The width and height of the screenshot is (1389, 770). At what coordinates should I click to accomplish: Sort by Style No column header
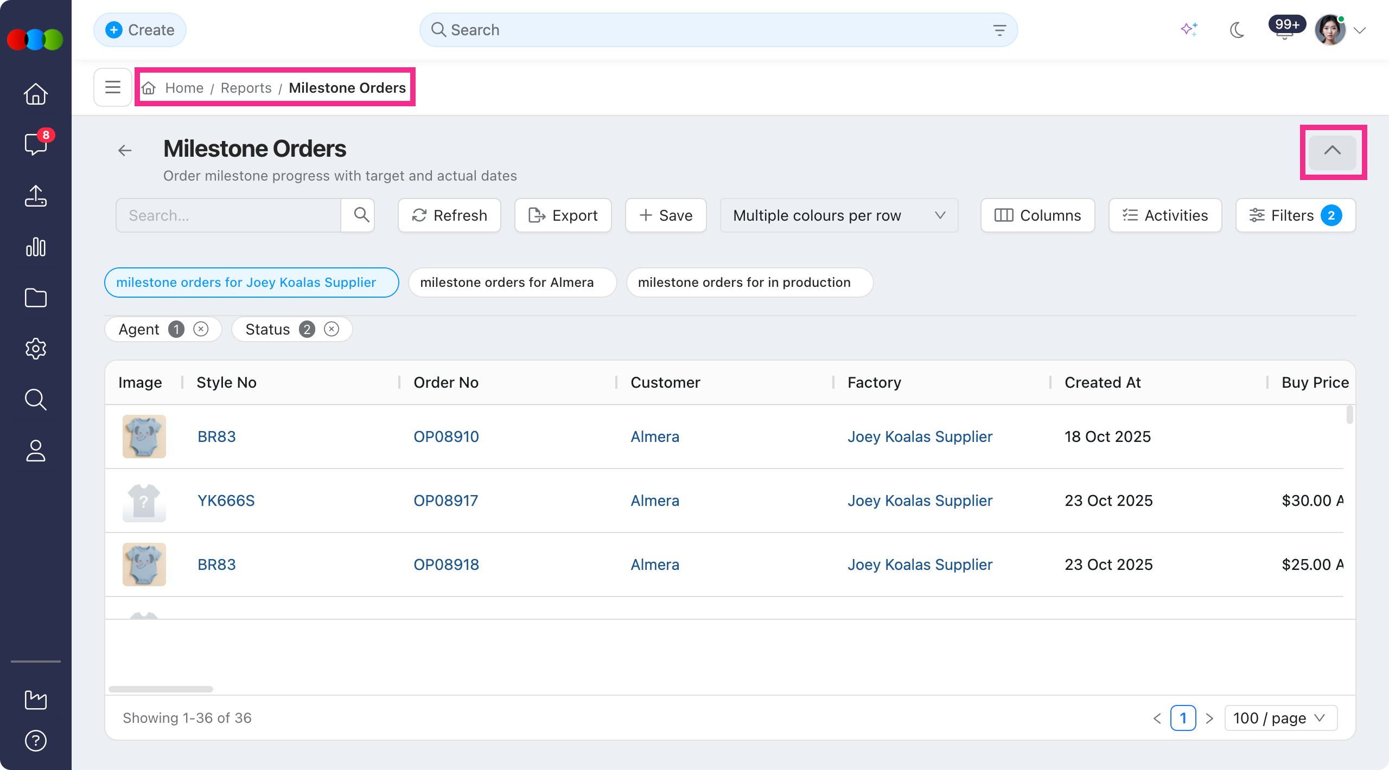click(x=226, y=382)
